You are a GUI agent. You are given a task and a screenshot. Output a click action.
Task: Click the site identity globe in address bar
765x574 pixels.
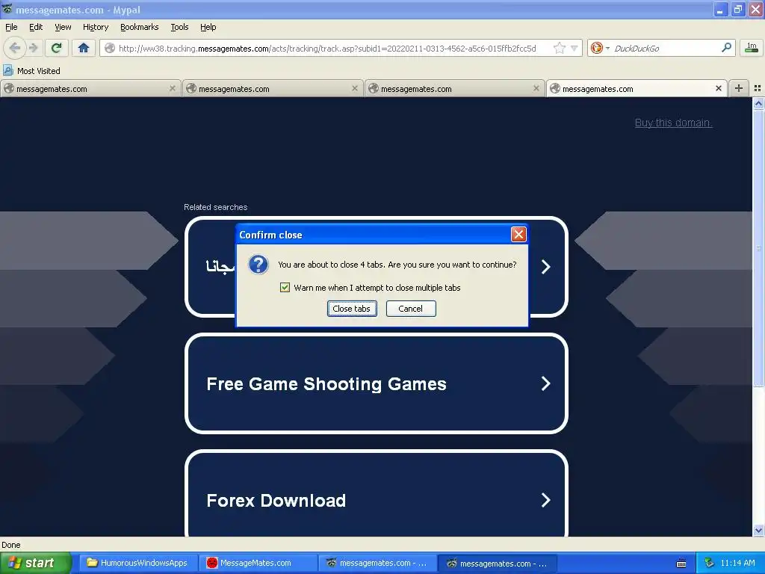point(110,48)
